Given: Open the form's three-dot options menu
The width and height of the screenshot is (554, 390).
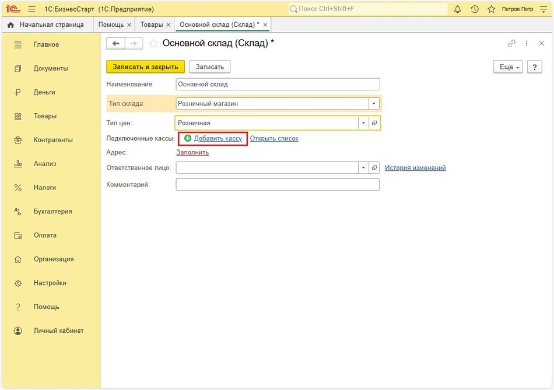Looking at the screenshot, I should (x=527, y=44).
